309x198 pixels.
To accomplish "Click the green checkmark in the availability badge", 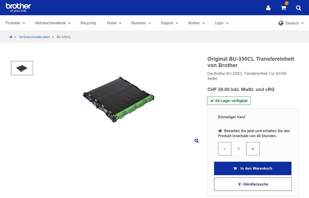I will pyautogui.click(x=212, y=100).
